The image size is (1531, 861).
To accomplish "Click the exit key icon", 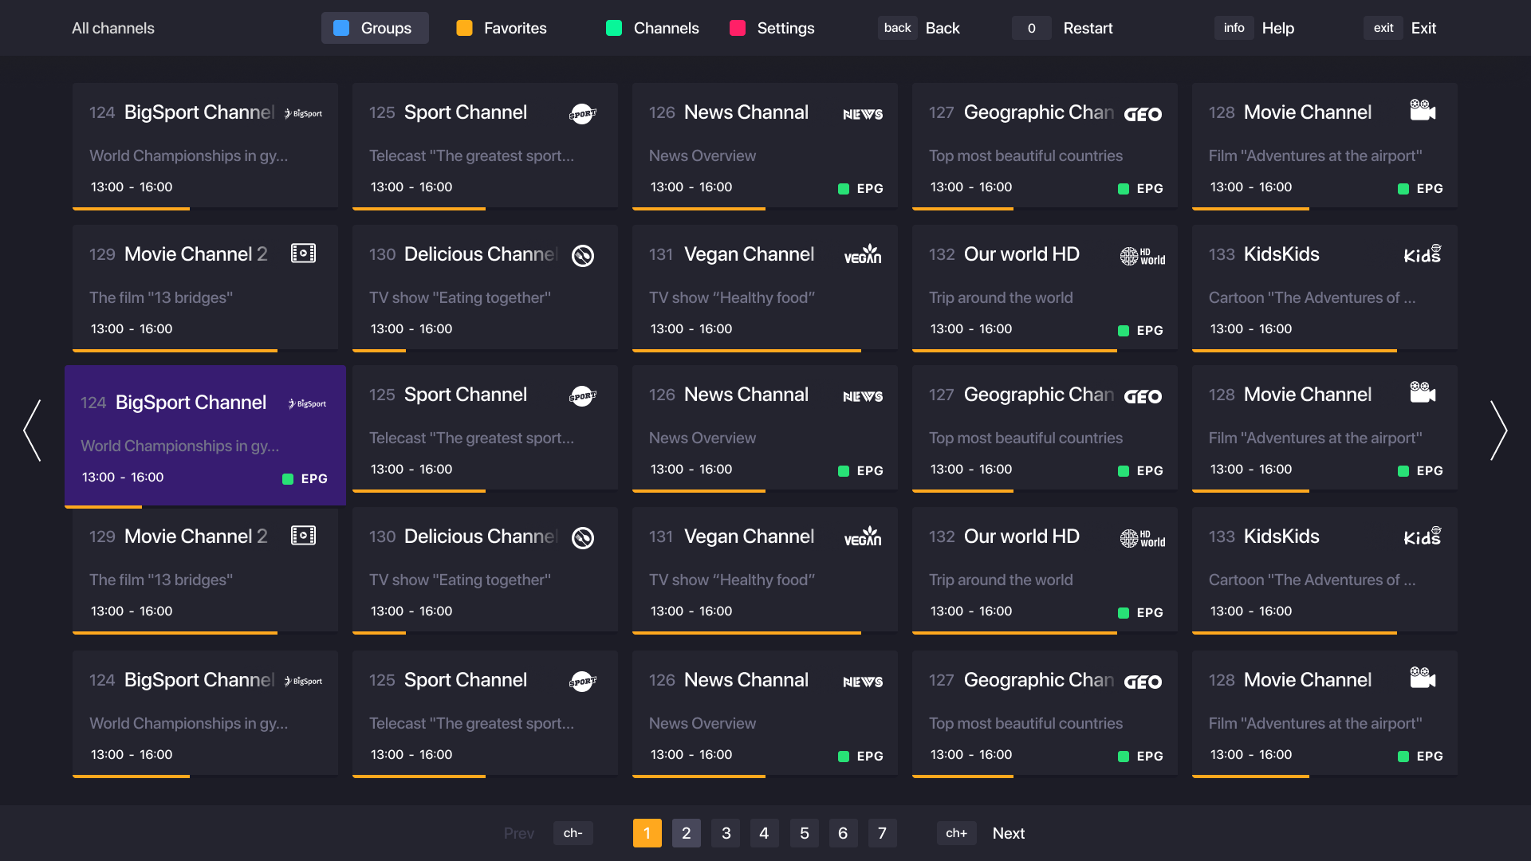I will tap(1383, 28).
